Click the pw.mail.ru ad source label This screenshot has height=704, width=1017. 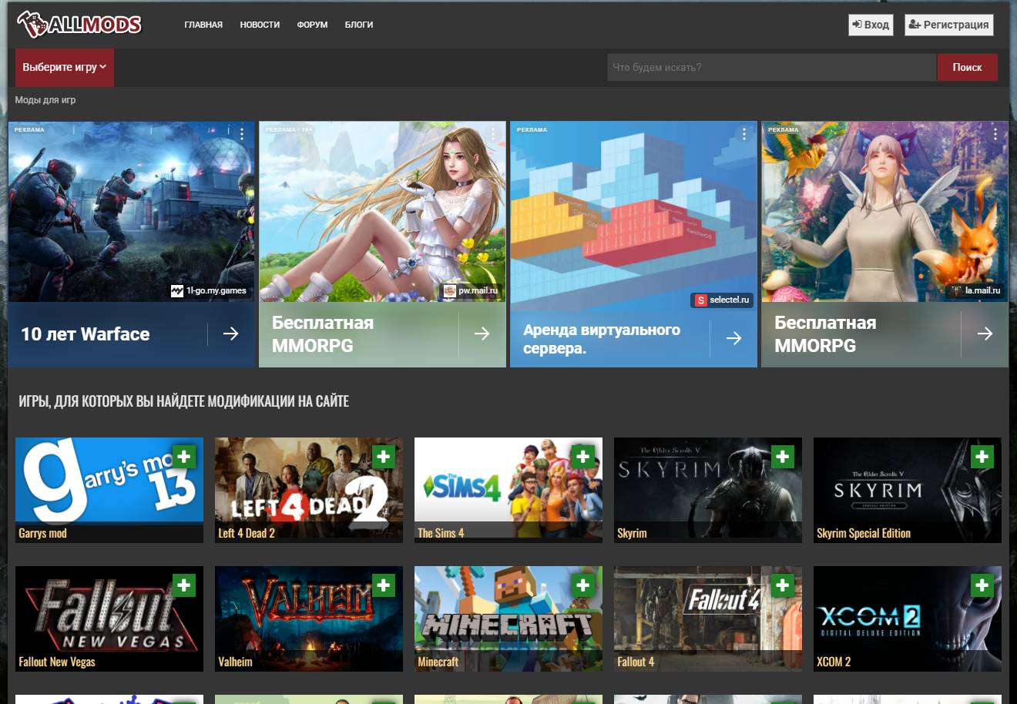coord(472,290)
